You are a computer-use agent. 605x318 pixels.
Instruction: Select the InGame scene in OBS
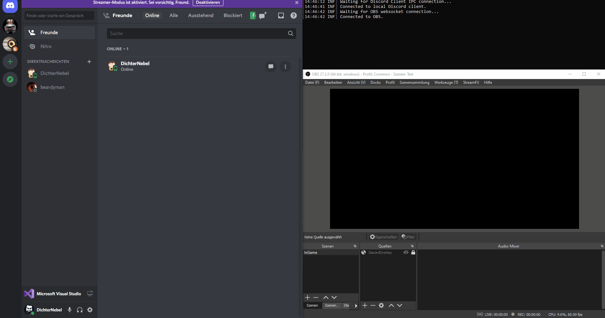point(331,253)
